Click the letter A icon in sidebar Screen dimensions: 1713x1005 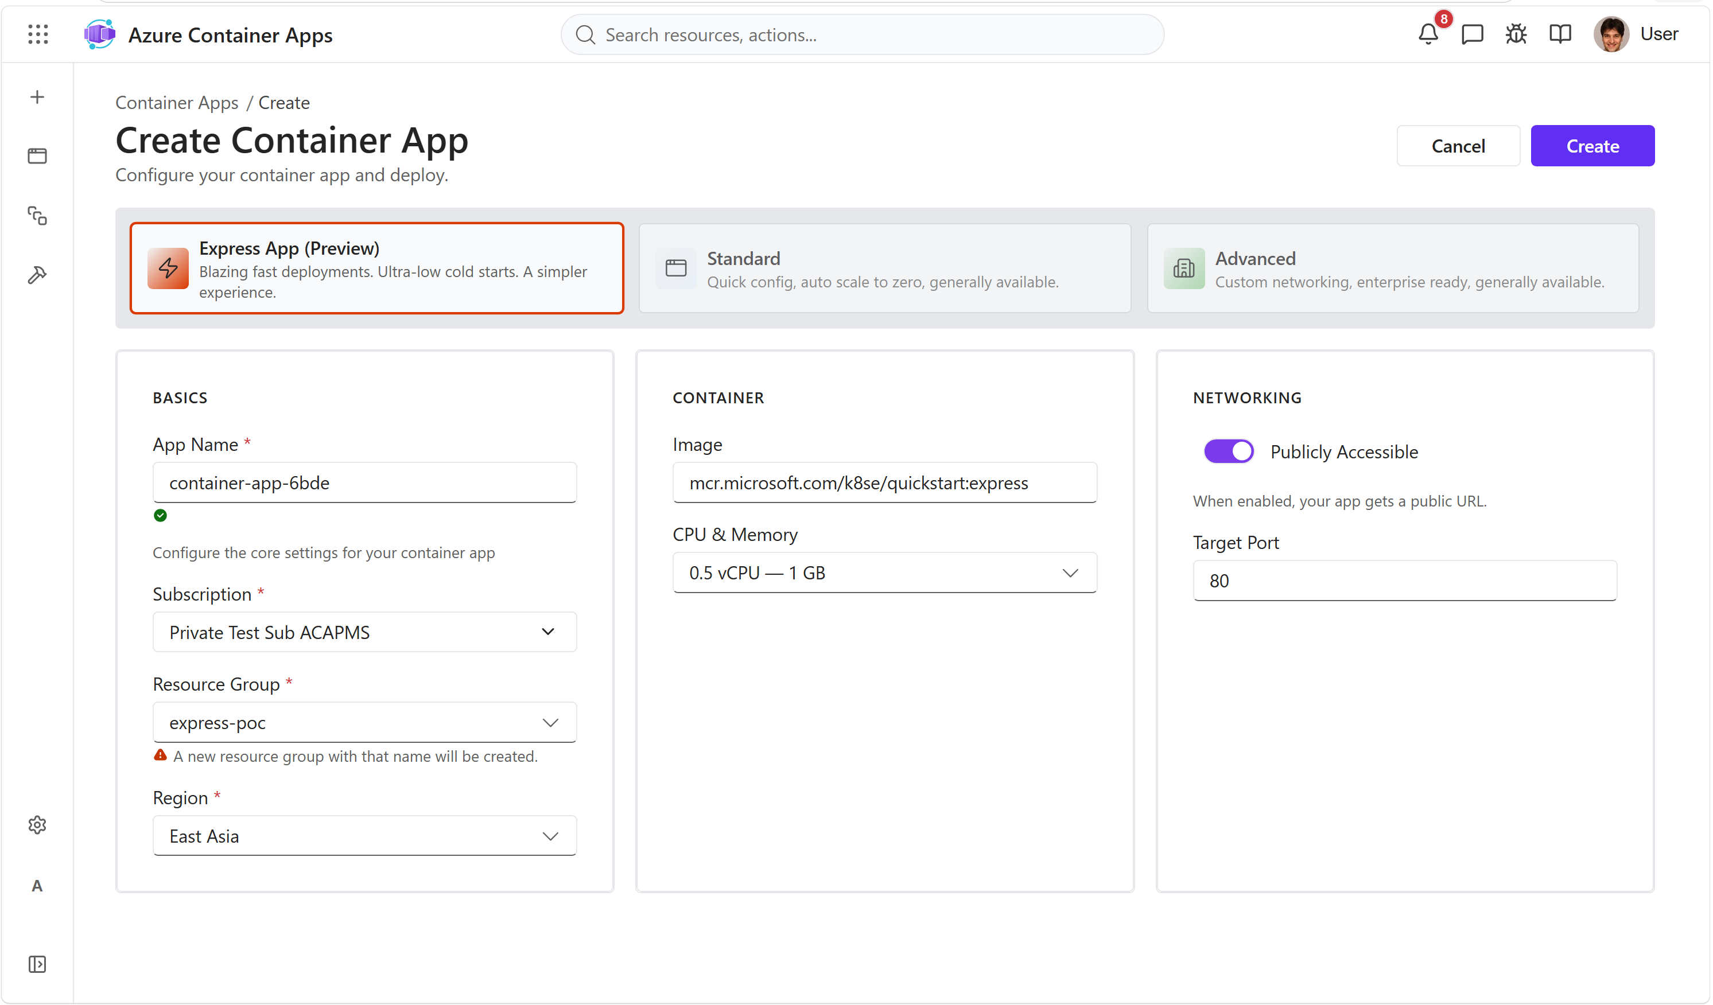tap(37, 886)
